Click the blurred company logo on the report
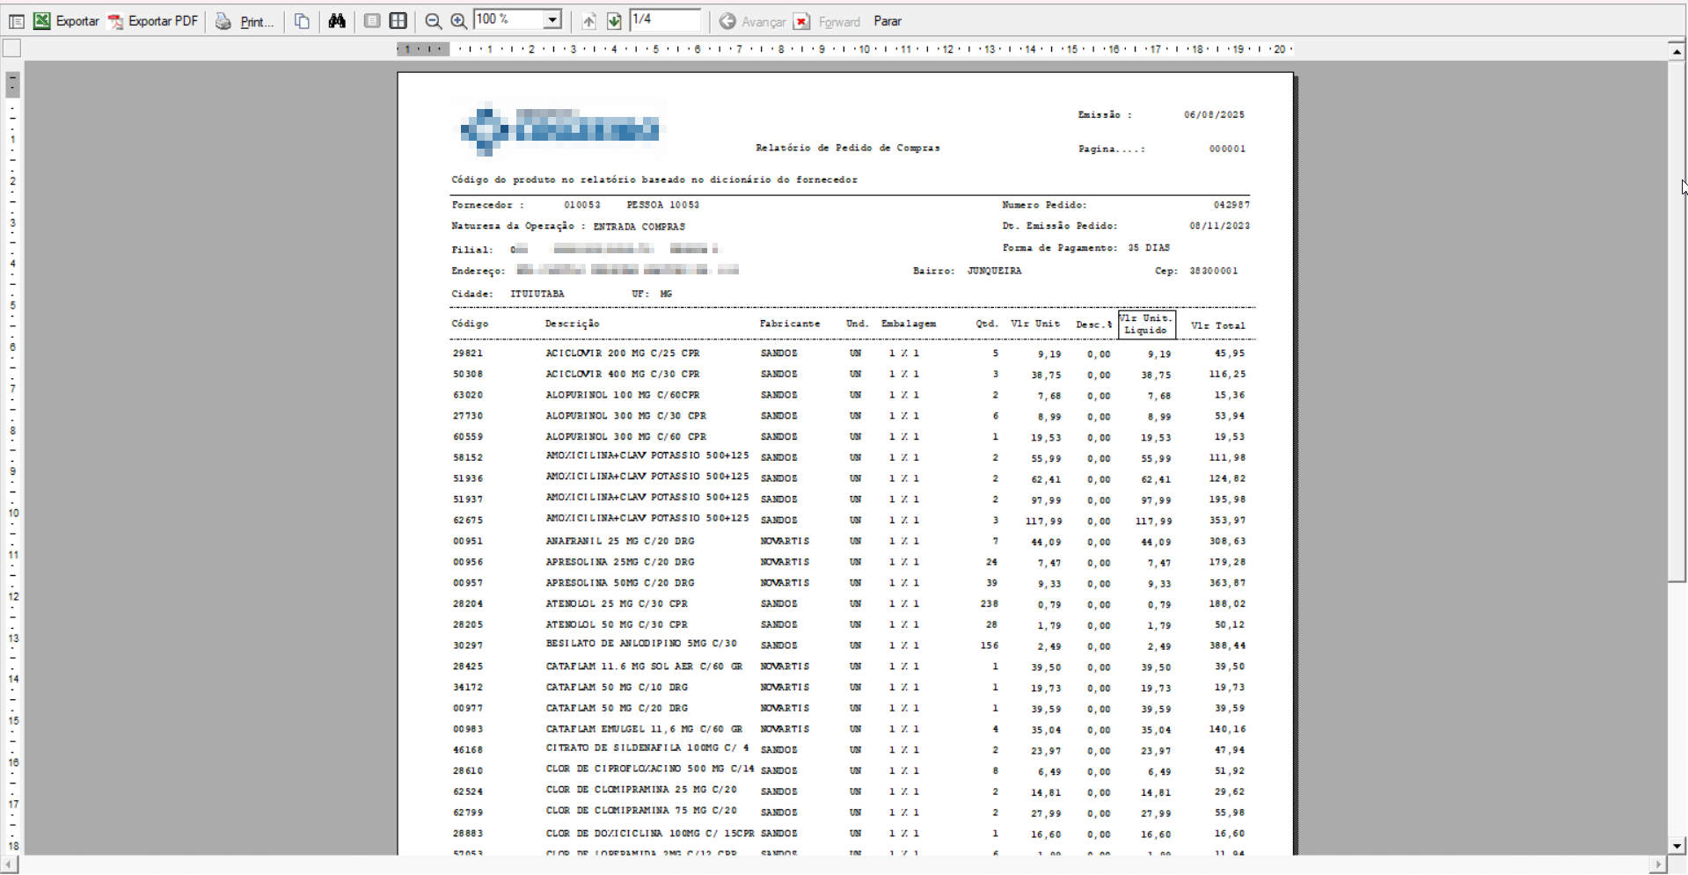The image size is (1688, 875). pos(559,130)
